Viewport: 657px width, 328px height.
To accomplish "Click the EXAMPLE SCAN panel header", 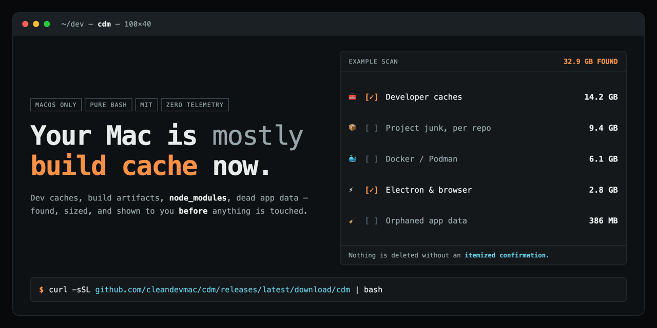I will click(x=373, y=61).
